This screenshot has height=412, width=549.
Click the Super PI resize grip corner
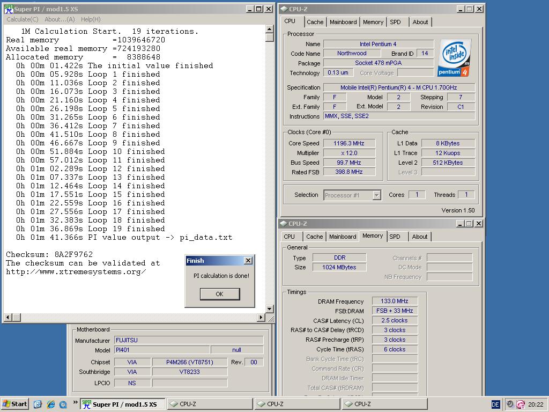(271, 319)
